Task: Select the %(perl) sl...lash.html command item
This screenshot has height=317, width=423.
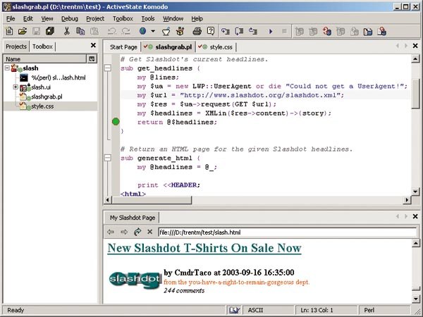Action: [59, 77]
